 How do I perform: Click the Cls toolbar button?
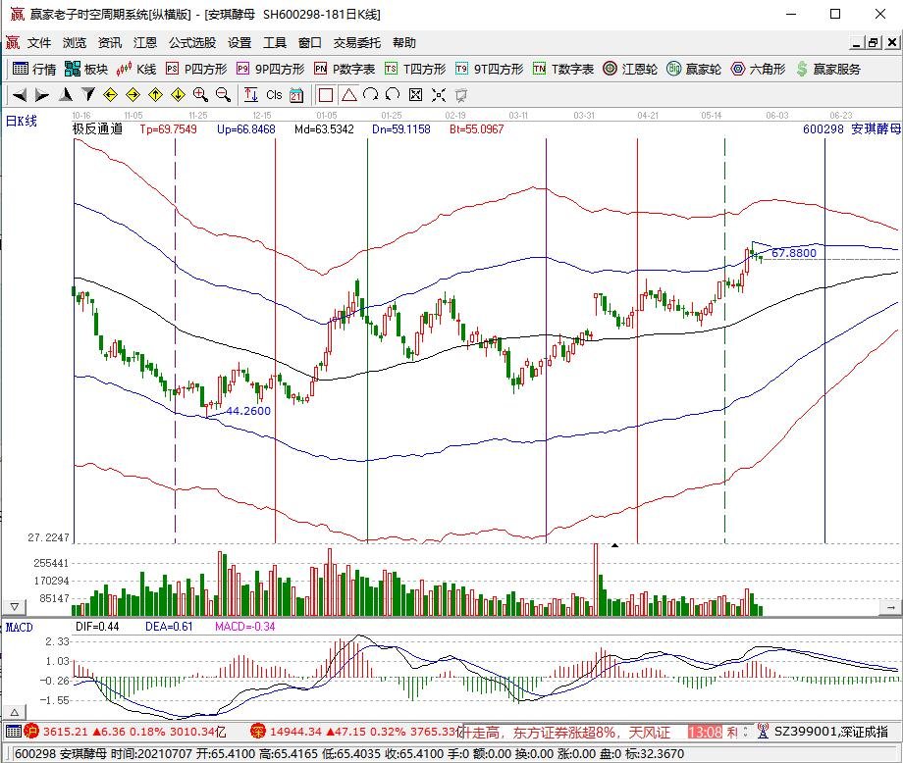pos(274,95)
